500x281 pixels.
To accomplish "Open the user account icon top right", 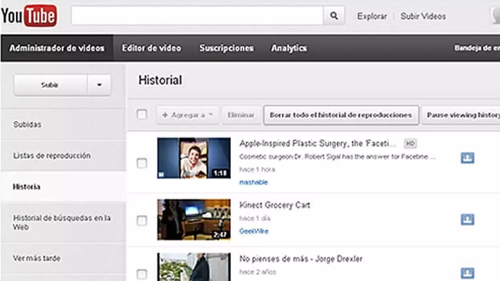I will (x=497, y=16).
